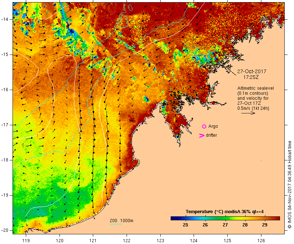Click the magenta drifter arrowhead legend symbol
Screen dimensions: 294x244
click(201, 136)
